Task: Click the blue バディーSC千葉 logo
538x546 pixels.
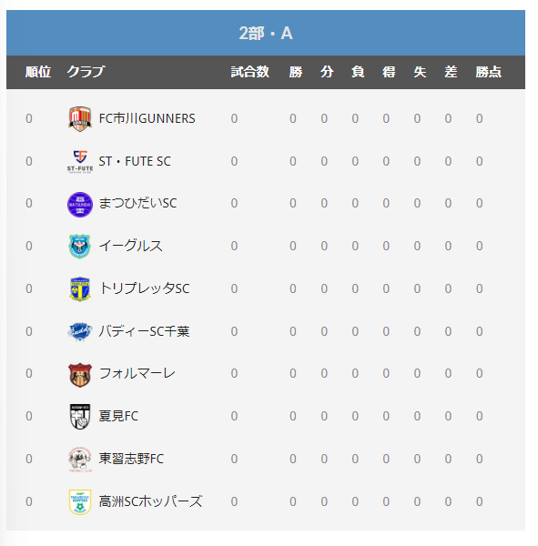Action: [x=80, y=331]
